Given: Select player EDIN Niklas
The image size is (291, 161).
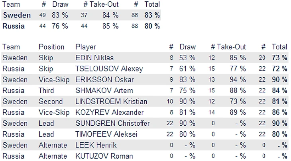Looking at the screenshot, I should 94,58.
